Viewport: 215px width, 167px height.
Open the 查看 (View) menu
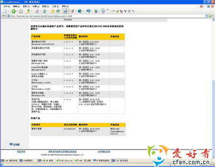tap(26, 6)
